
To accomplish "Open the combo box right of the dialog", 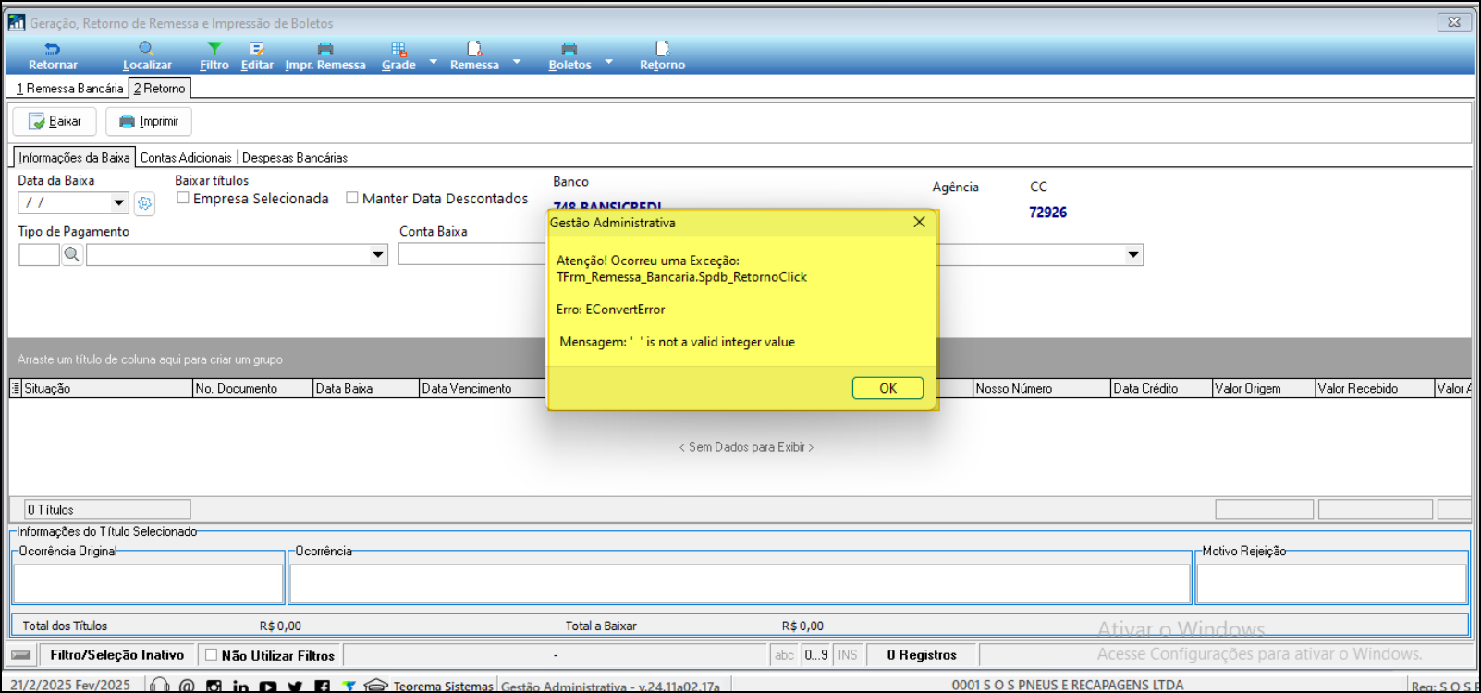I will (x=1133, y=255).
